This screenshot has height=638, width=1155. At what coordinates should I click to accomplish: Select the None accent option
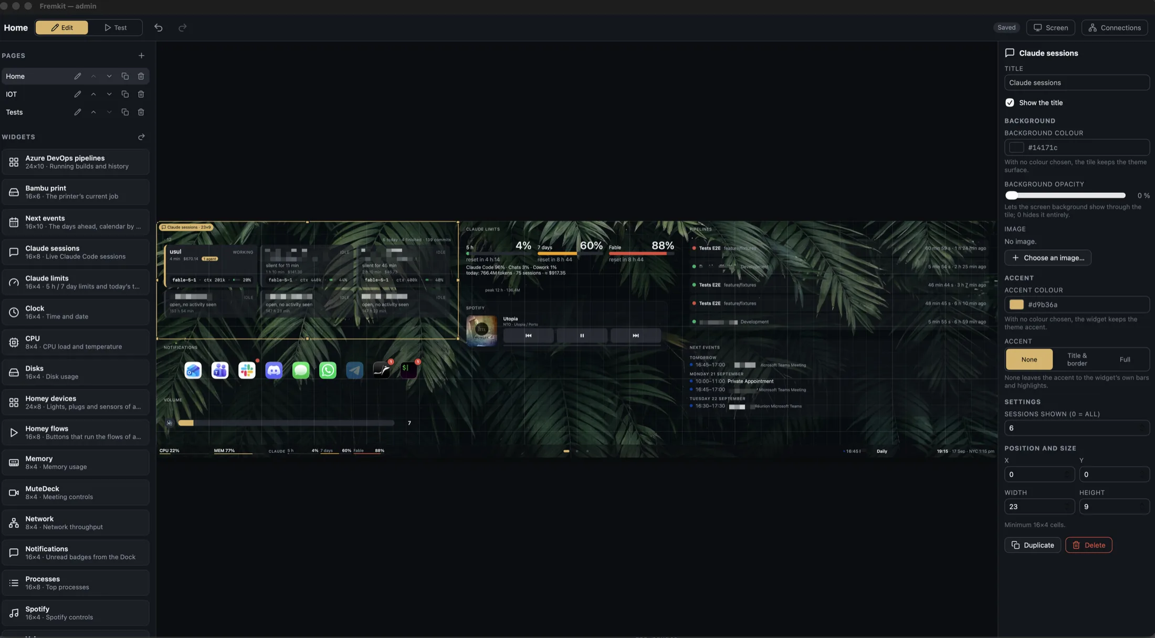pos(1029,360)
